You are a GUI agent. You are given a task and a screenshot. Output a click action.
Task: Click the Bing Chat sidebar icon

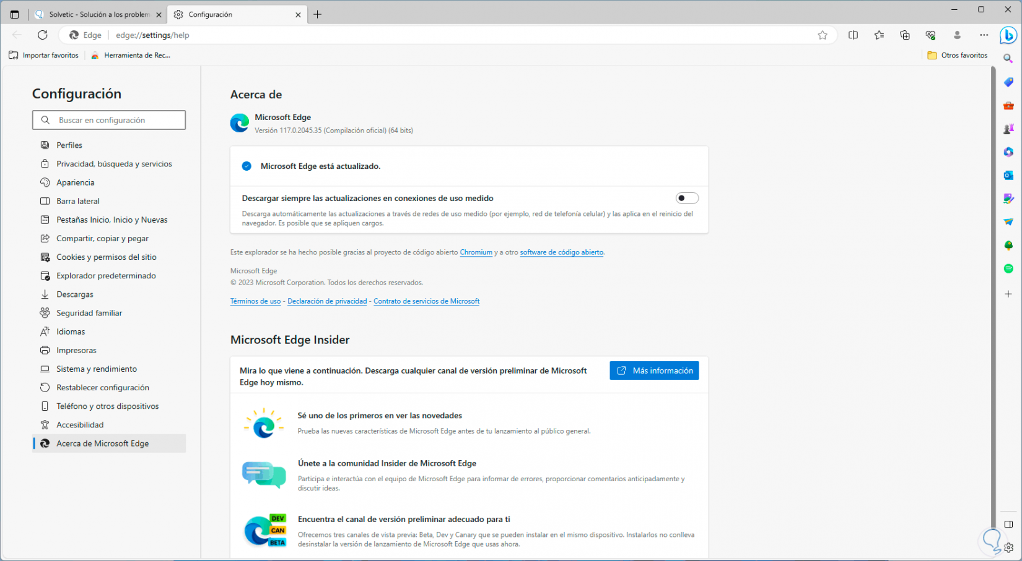[x=1008, y=35]
